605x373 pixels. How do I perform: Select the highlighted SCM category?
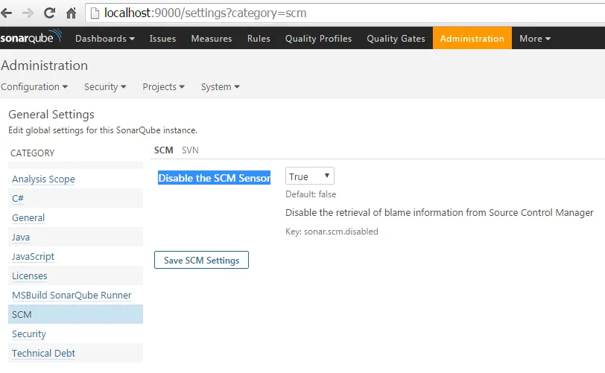(x=76, y=314)
